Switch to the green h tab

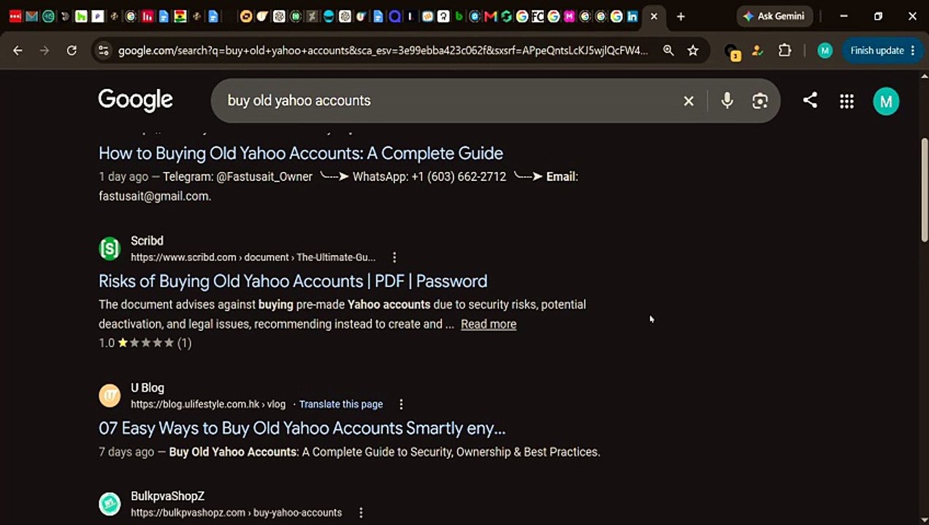81,16
